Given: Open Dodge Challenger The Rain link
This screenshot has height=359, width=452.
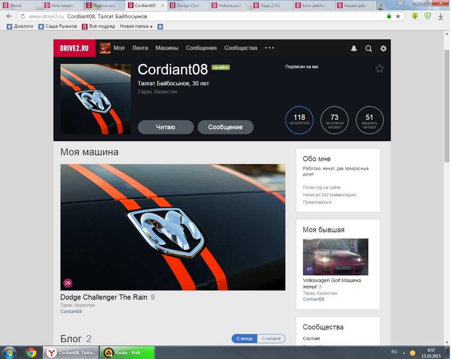Looking at the screenshot, I should click(104, 297).
